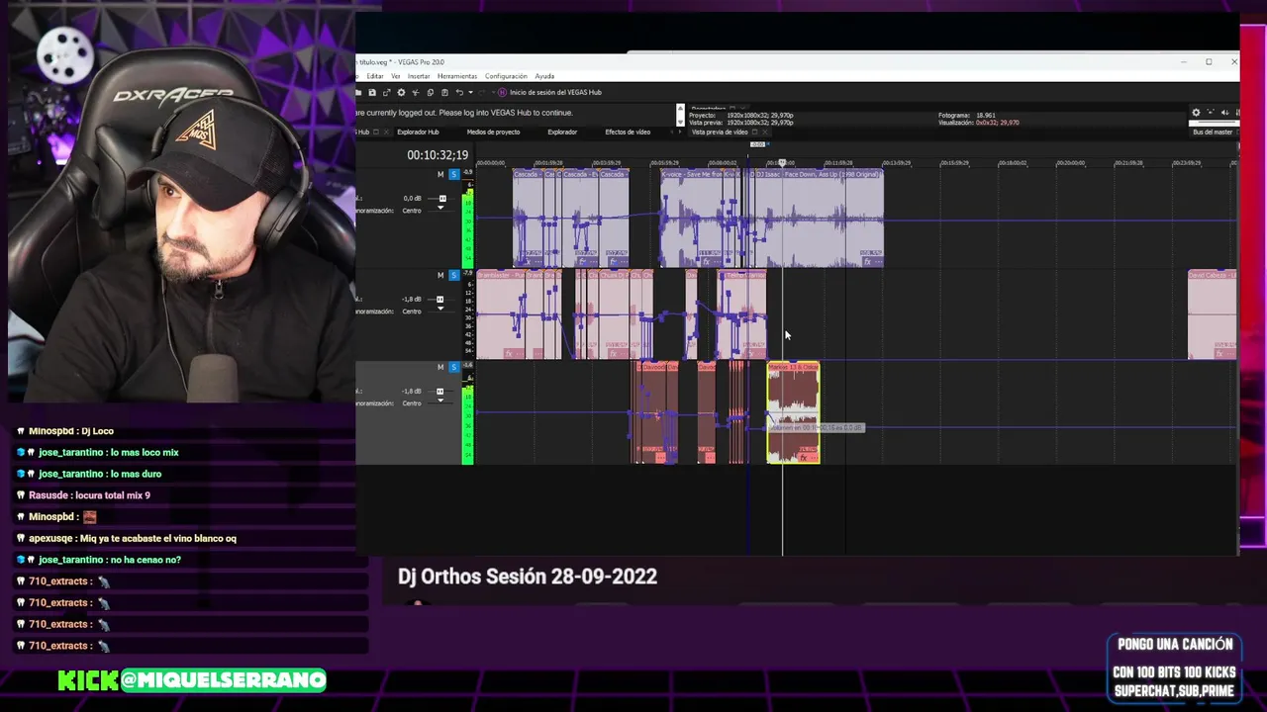Click the downmix icon beside master gear
This screenshot has height=712, width=1267.
click(x=1211, y=112)
